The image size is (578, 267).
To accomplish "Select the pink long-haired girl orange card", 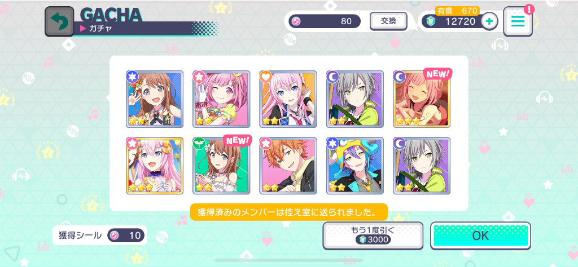I will point(288,99).
